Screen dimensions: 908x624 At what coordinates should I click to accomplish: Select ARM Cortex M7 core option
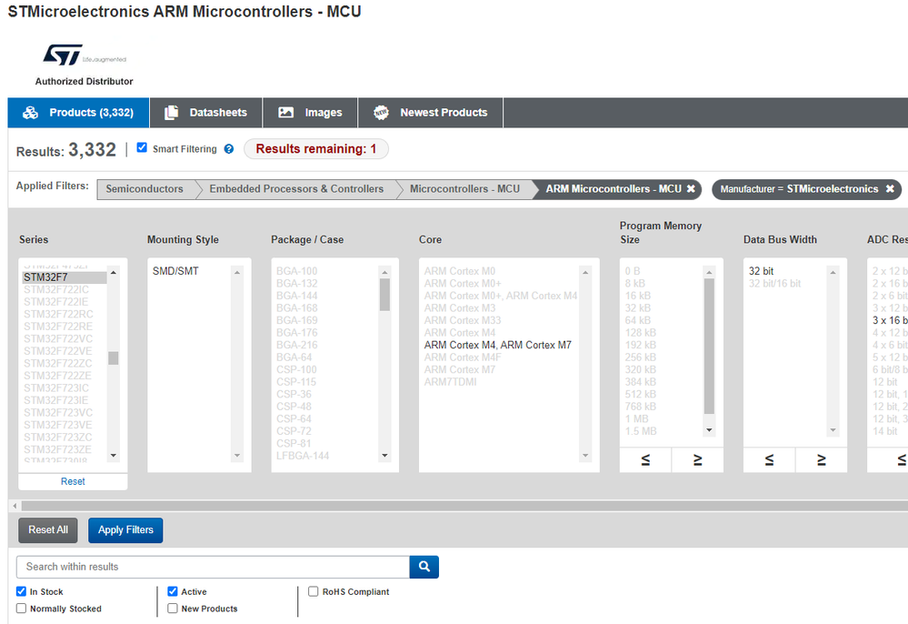pos(459,369)
